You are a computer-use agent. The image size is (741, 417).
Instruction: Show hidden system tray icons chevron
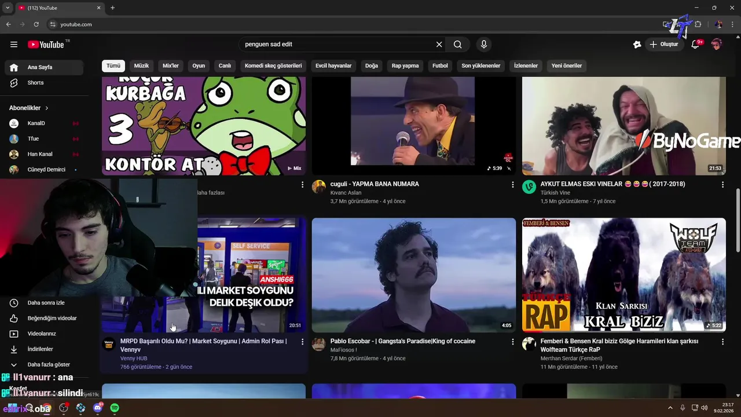coord(670,408)
